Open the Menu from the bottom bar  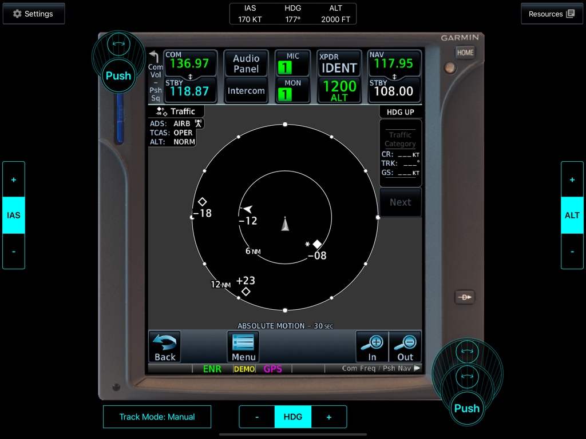[x=243, y=346]
